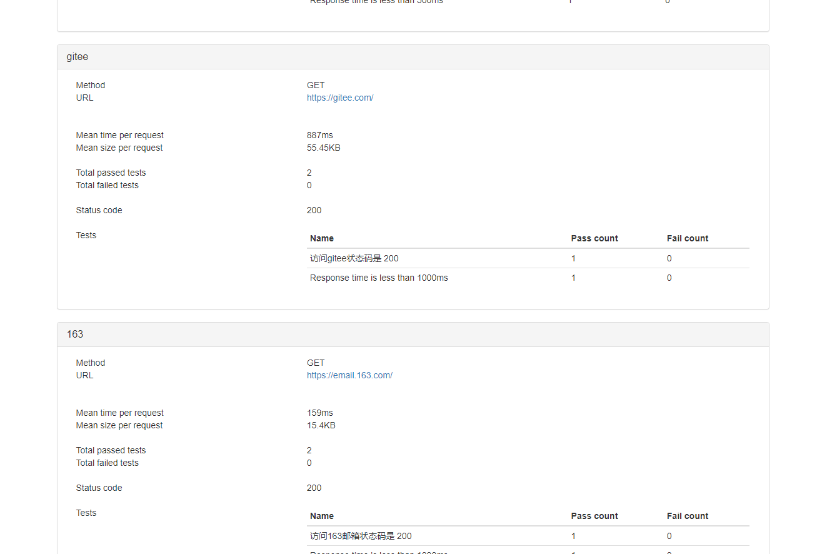Viewport: 837px width, 554px height.
Task: Click total failed tests value 0 in gitee panel
Action: [309, 185]
